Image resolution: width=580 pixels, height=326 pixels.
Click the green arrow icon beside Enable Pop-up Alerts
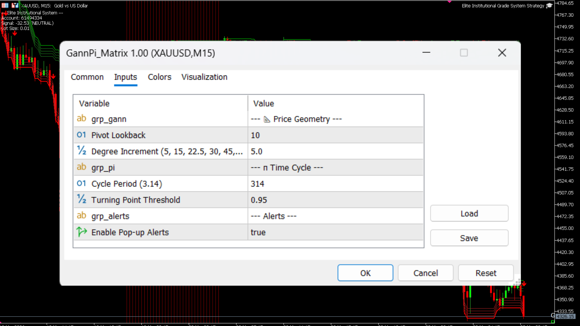pyautogui.click(x=81, y=232)
